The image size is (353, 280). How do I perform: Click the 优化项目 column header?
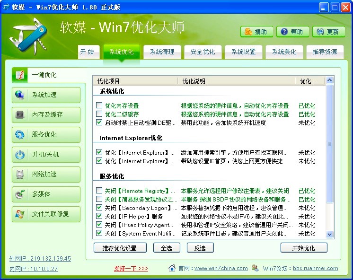coord(135,81)
